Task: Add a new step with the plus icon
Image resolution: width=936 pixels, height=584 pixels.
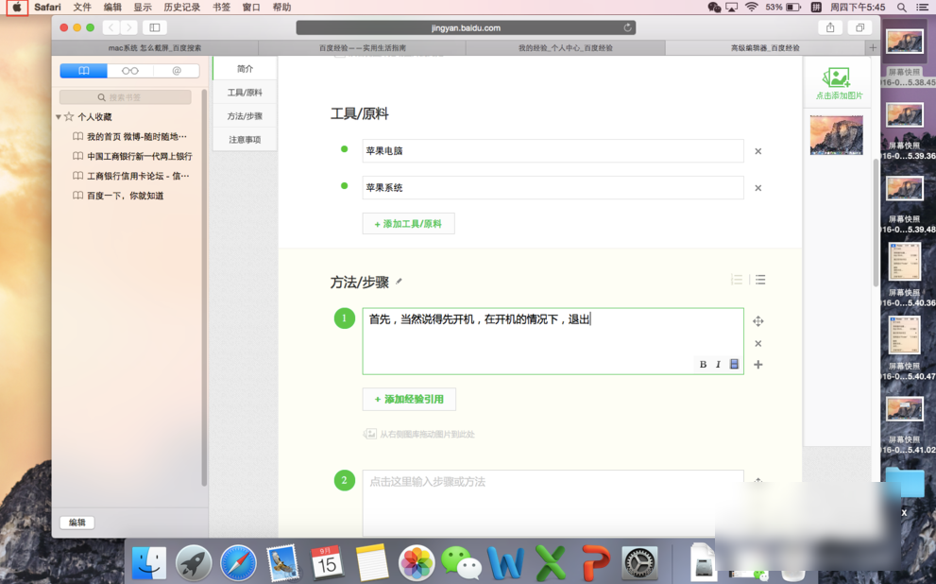Action: click(758, 365)
